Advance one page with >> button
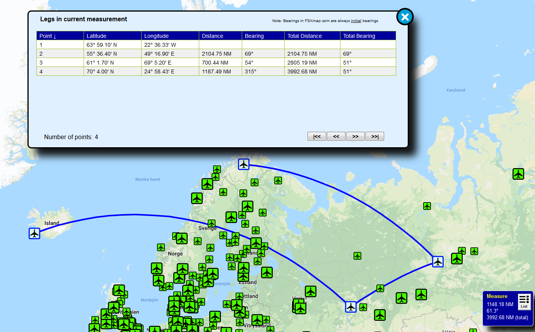Screen dimensions: 535x332 (x=355, y=136)
